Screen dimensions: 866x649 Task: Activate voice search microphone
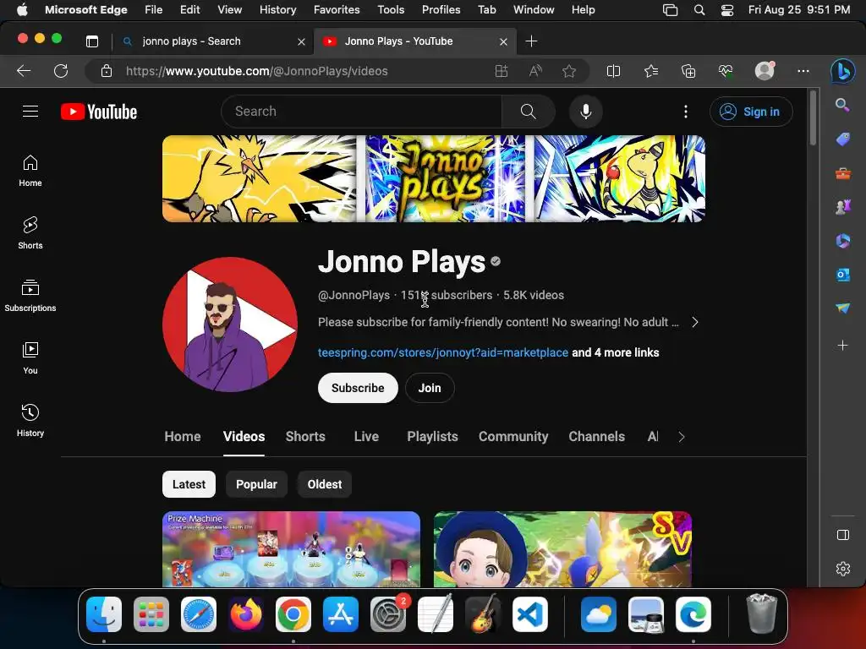(586, 112)
